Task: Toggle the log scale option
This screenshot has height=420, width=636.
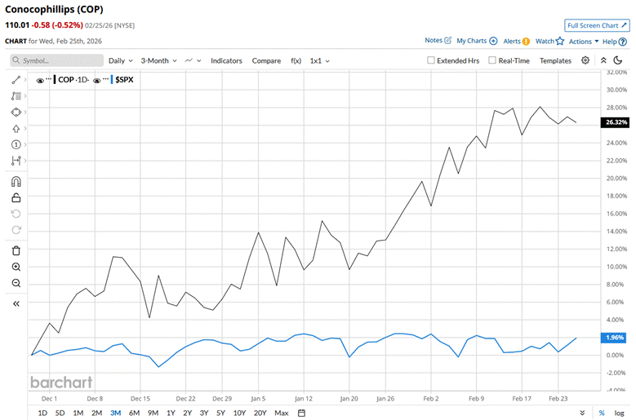Action: point(620,413)
